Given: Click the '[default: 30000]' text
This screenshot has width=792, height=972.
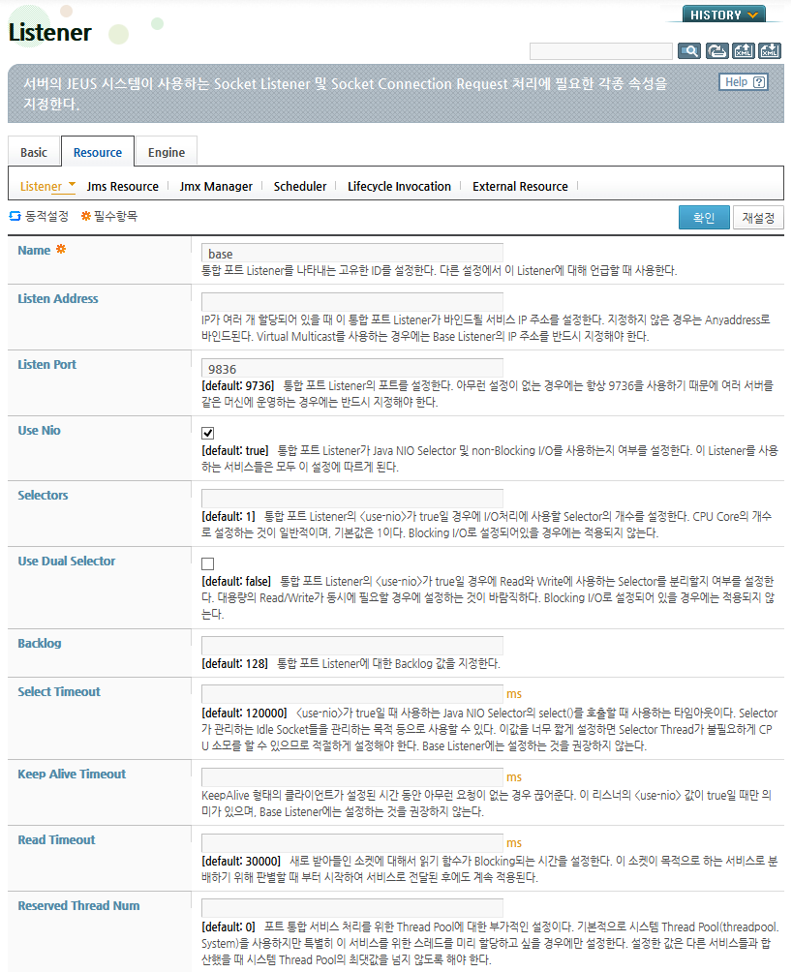Looking at the screenshot, I should (x=241, y=861).
